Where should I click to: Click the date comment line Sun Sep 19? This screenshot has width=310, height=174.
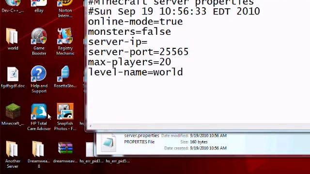click(x=174, y=11)
